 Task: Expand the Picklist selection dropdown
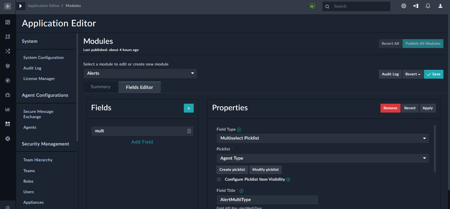(322, 158)
